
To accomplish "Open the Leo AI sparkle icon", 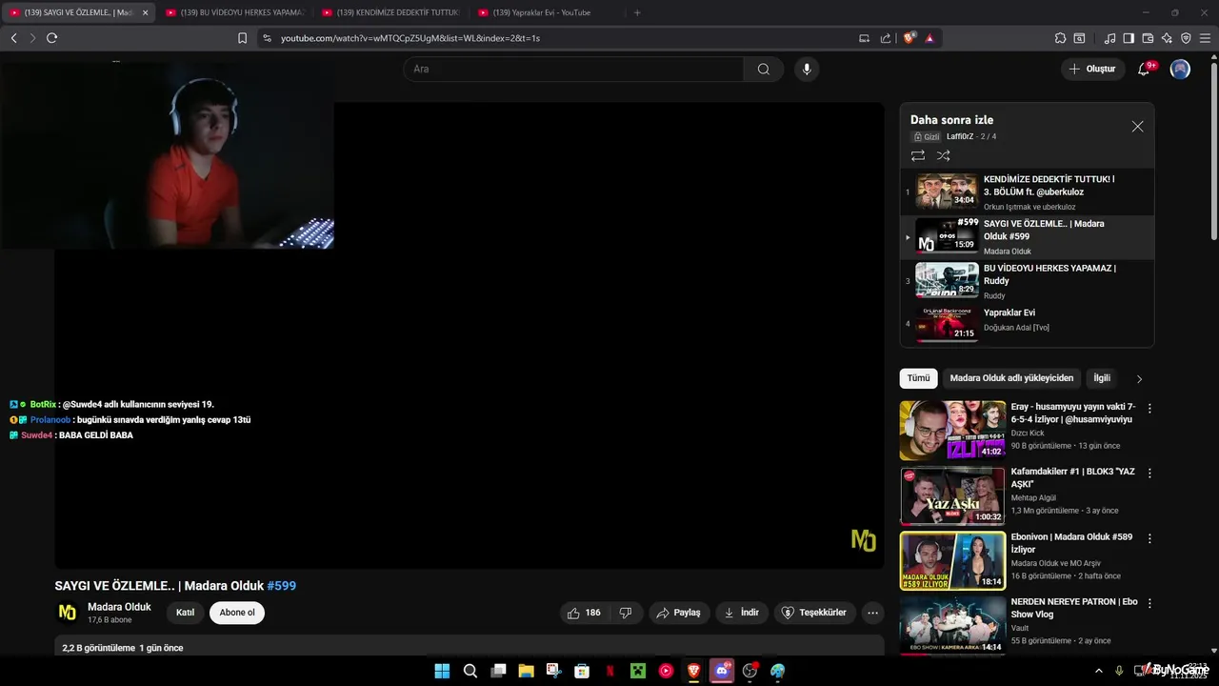I will click(1167, 38).
